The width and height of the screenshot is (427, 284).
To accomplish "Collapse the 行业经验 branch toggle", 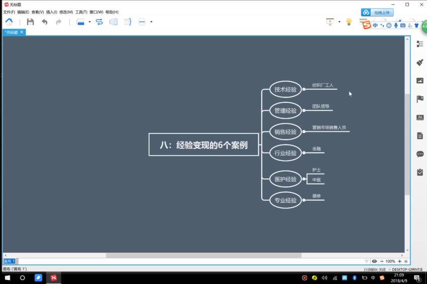I will click(x=304, y=153).
